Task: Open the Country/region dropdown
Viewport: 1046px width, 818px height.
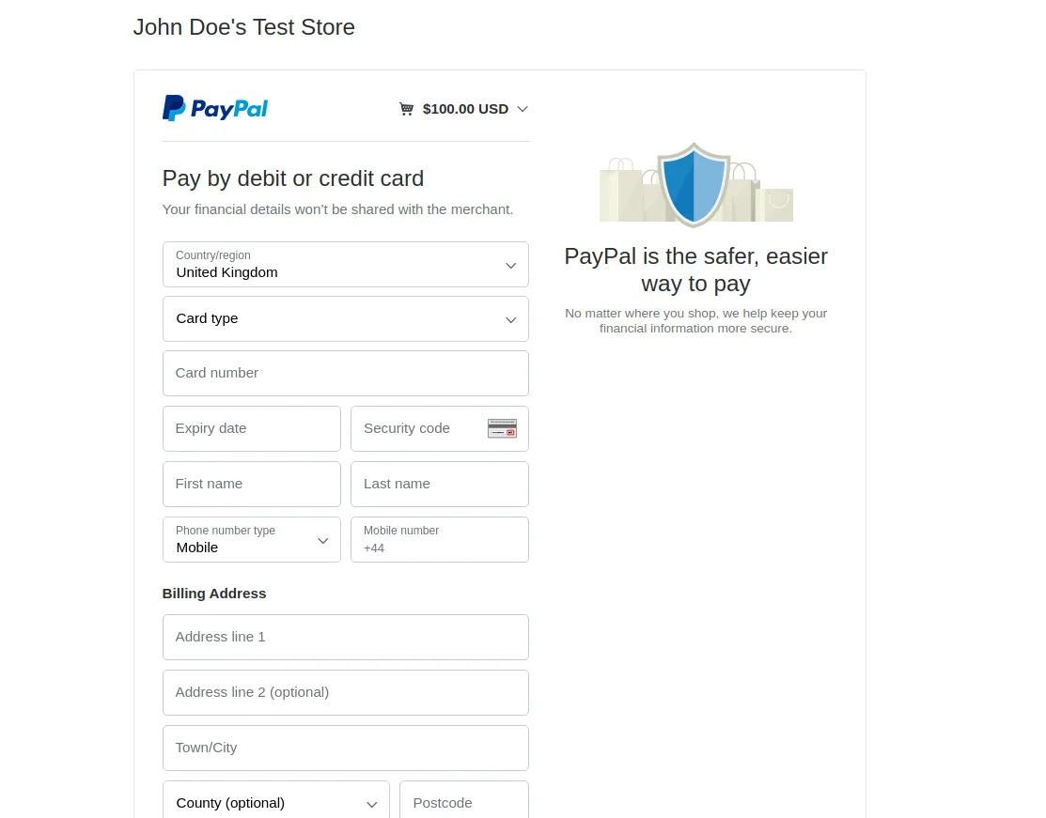Action: (x=345, y=265)
